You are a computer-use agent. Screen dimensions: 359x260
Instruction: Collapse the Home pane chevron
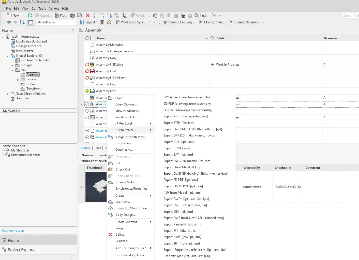[x=73, y=30]
